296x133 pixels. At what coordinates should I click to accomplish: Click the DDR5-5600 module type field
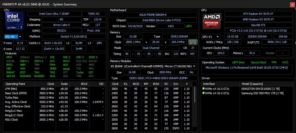[158, 78]
